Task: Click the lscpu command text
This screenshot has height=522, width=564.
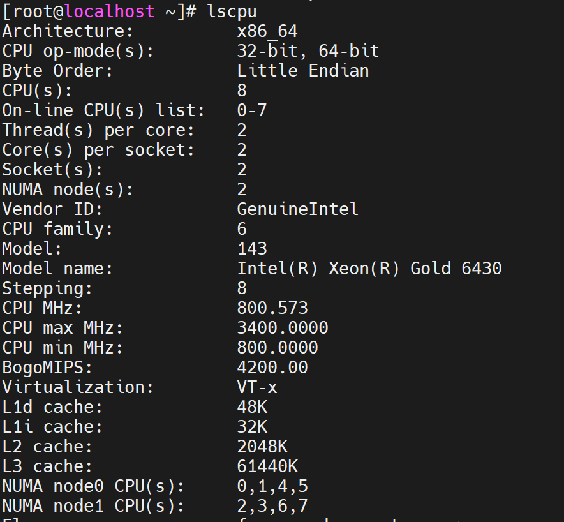Action: click(232, 11)
